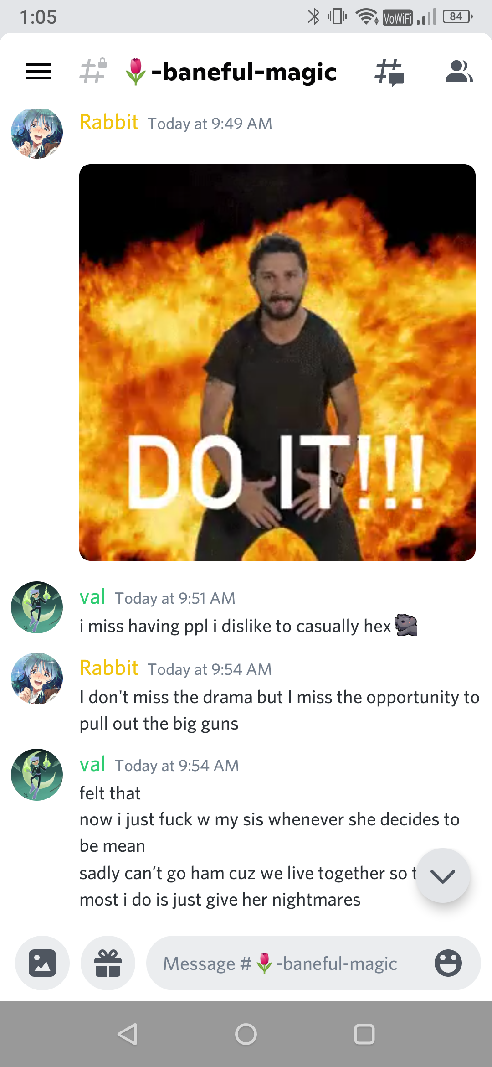Show the member list icon

[459, 71]
